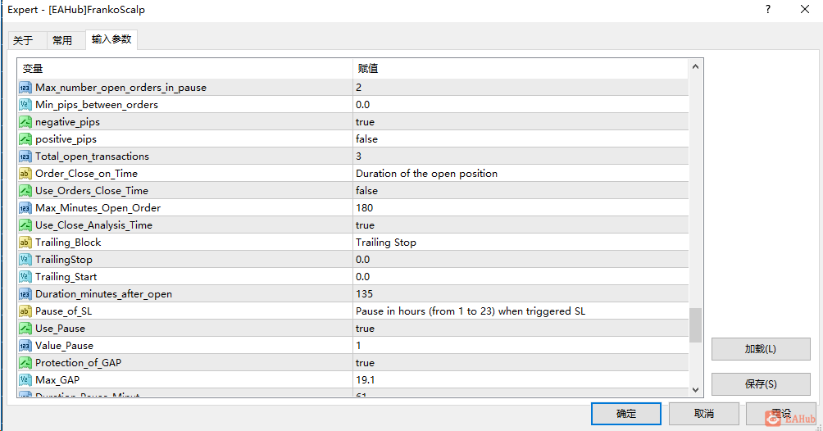
Task: Click the TrailingStop value 0.0
Action: click(x=362, y=259)
